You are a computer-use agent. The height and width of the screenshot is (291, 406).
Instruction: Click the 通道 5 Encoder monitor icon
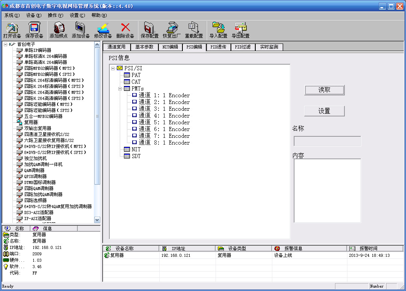134,122
